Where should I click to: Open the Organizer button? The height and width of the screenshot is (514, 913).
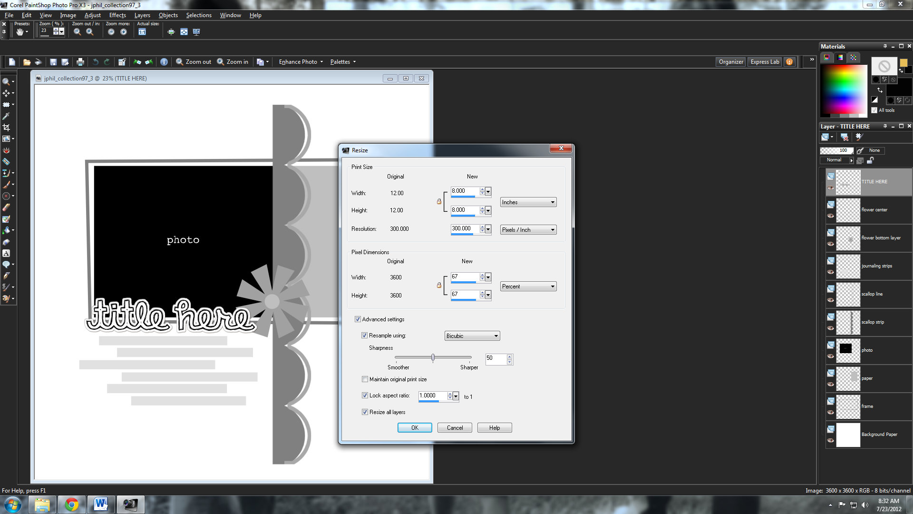731,62
